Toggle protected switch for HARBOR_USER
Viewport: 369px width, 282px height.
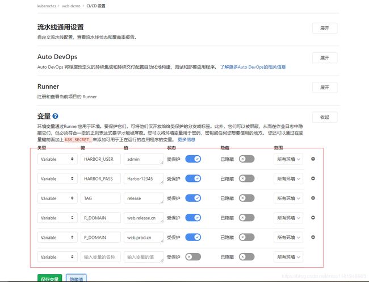tap(193, 159)
